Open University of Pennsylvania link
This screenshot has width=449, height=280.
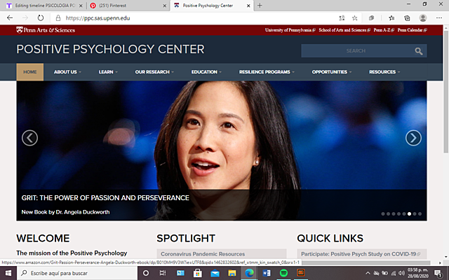290,30
